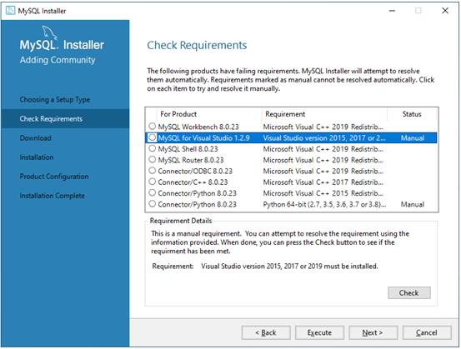This screenshot has width=461, height=349.
Task: Open the Product Configuration step
Action: pos(54,177)
